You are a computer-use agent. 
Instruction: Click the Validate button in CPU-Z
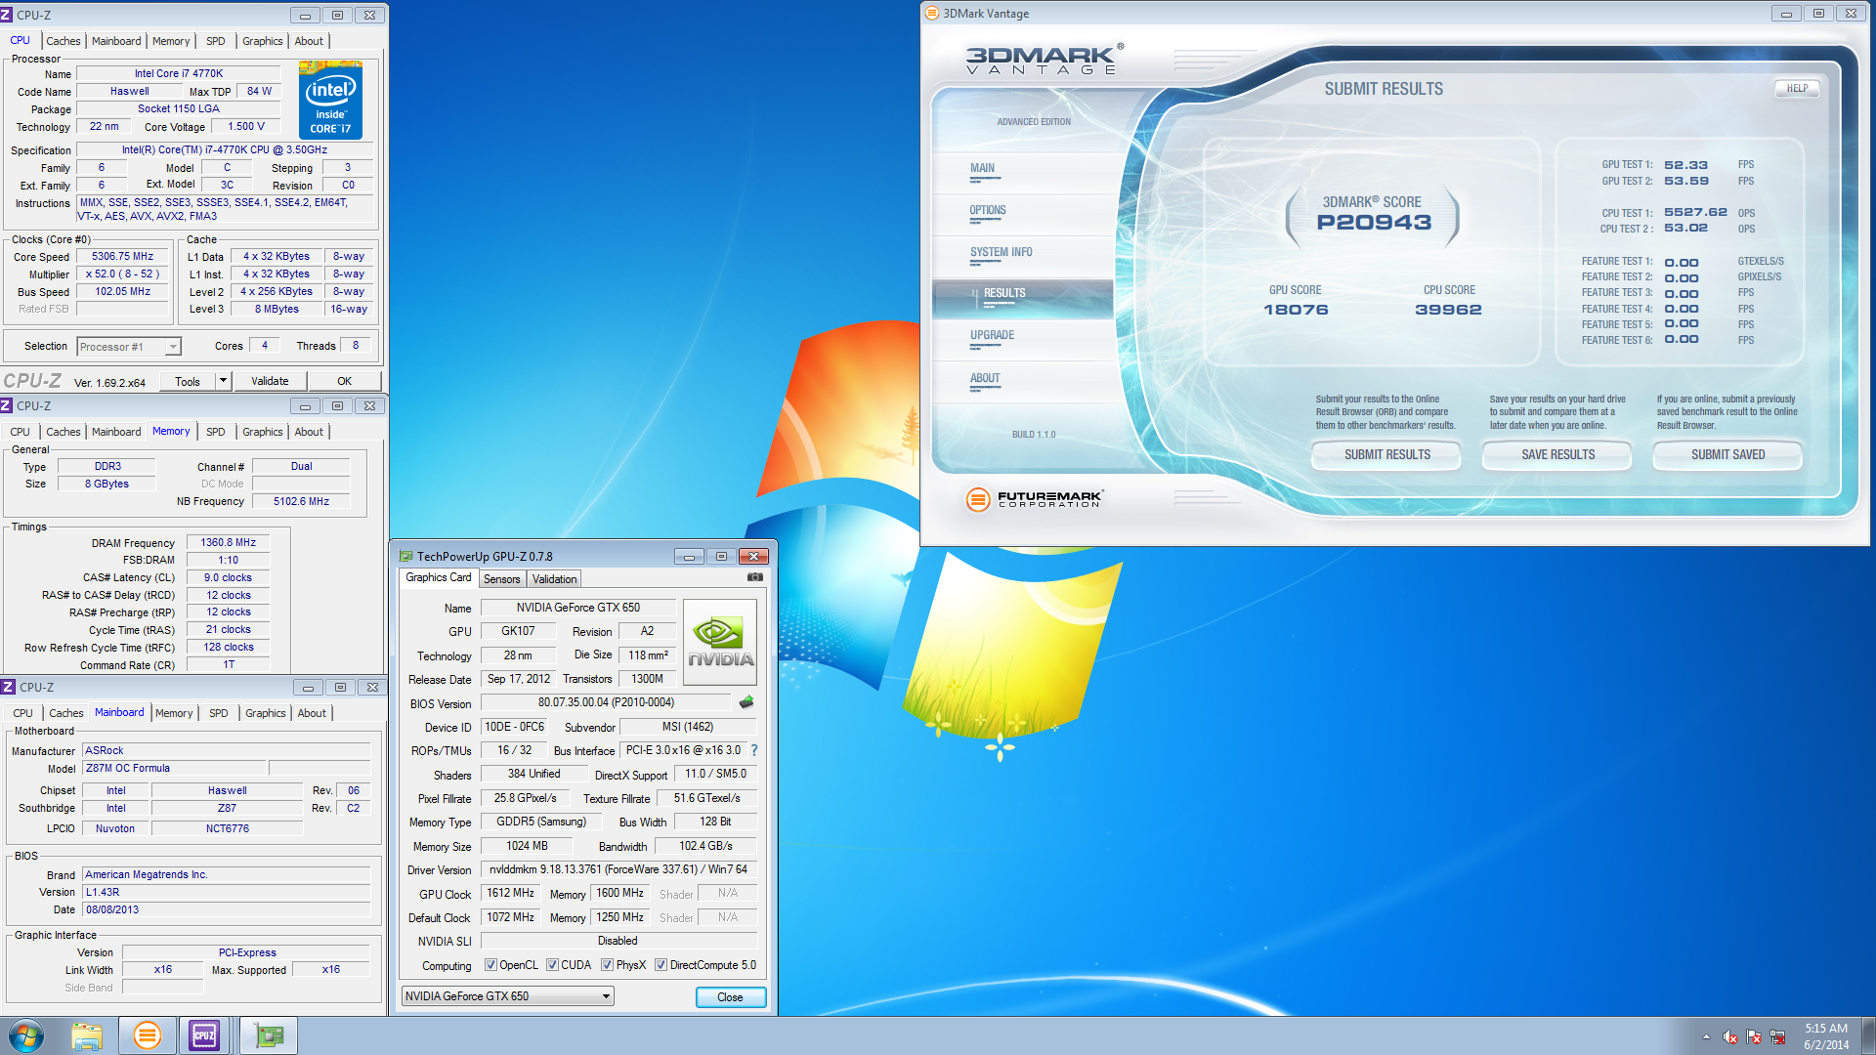click(x=270, y=381)
